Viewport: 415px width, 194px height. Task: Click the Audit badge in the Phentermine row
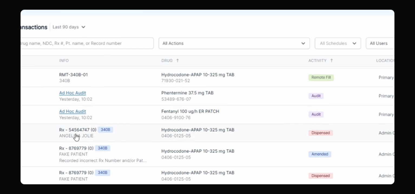316,96
